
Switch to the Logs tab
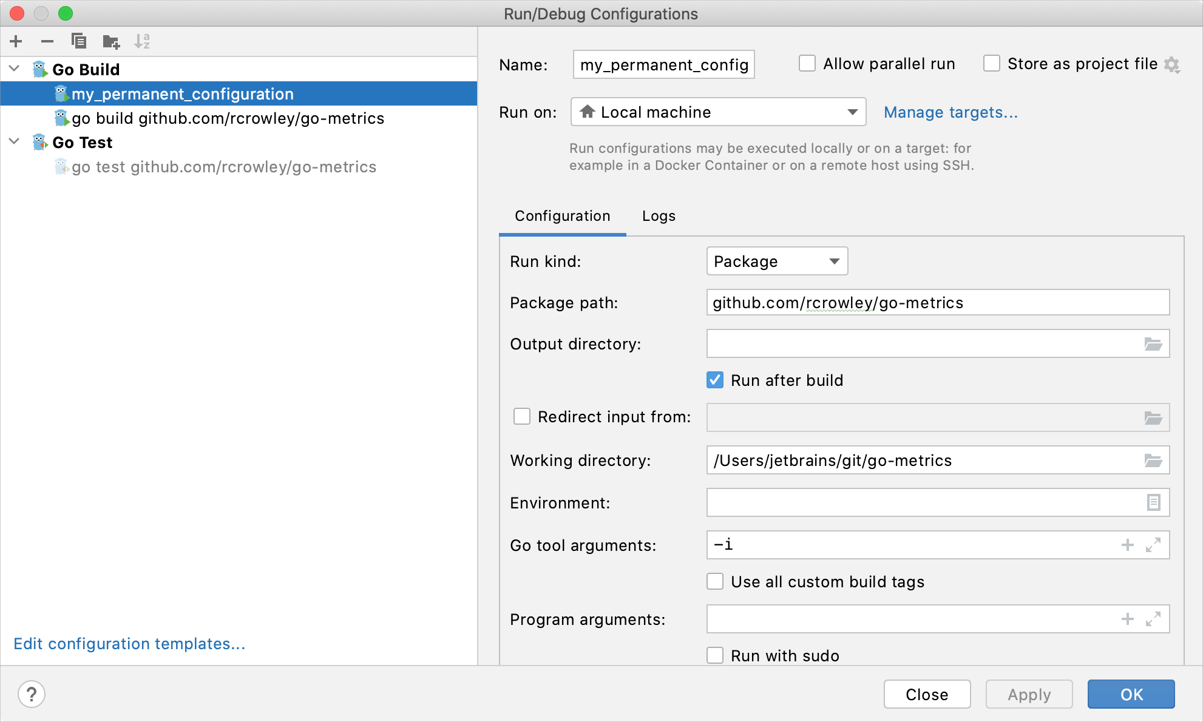(658, 215)
